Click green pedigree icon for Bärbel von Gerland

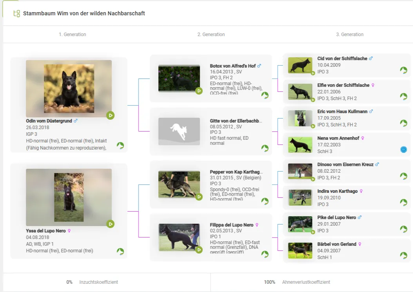coord(403,255)
